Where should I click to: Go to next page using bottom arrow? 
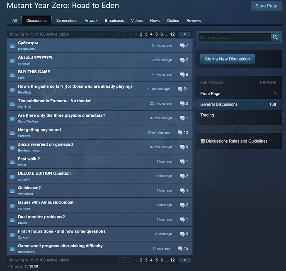click(x=185, y=260)
